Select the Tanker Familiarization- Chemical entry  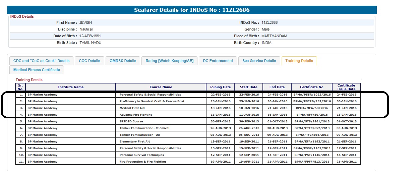[x=144, y=128]
